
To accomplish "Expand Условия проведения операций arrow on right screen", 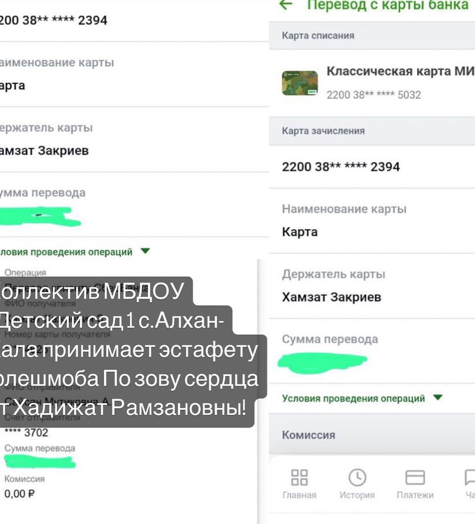I will point(438,397).
